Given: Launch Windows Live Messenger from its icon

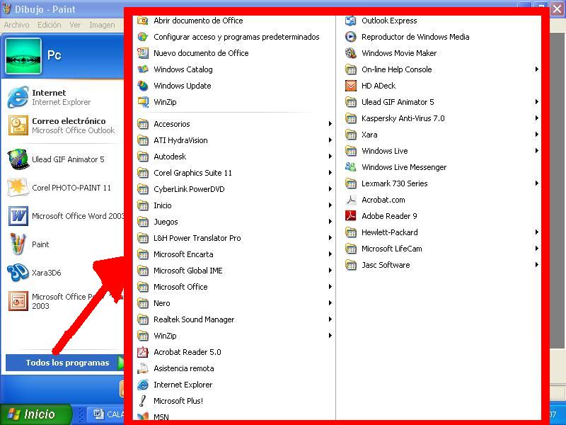Looking at the screenshot, I should (x=351, y=167).
